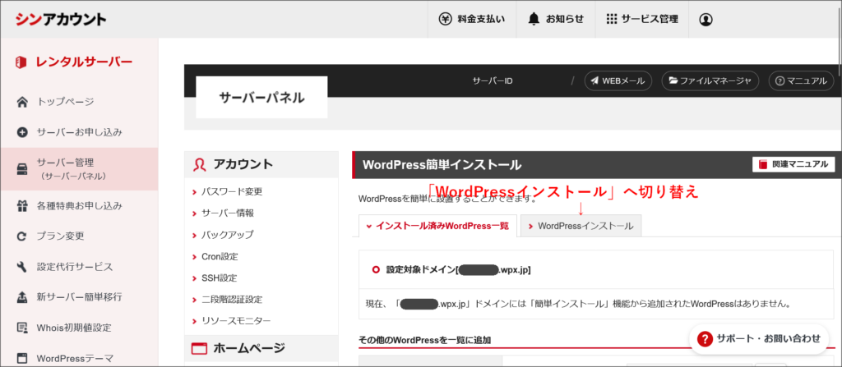Open the user account profile icon
The width and height of the screenshot is (842, 367).
point(706,20)
